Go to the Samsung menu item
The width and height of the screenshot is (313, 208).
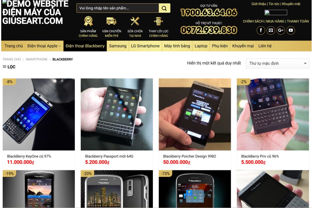click(118, 46)
